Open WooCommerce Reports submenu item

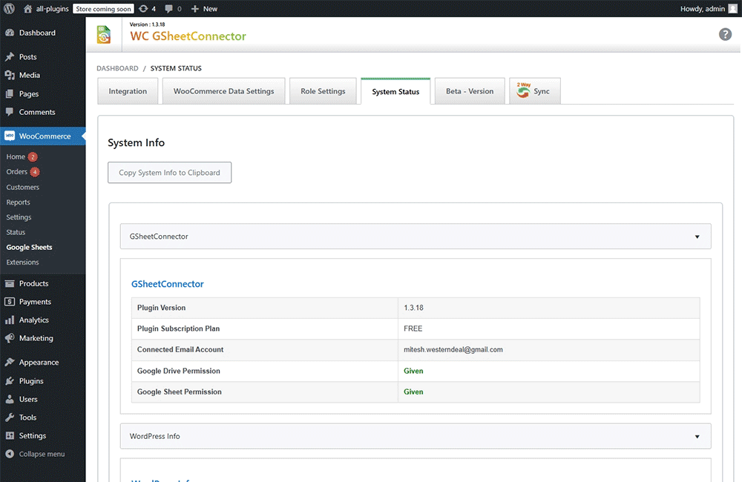[x=18, y=202]
